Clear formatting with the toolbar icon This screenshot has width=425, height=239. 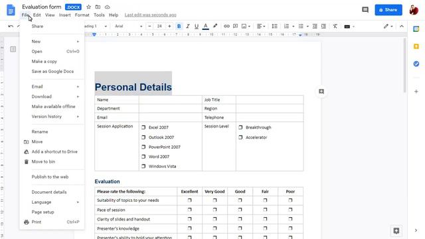pos(335,27)
